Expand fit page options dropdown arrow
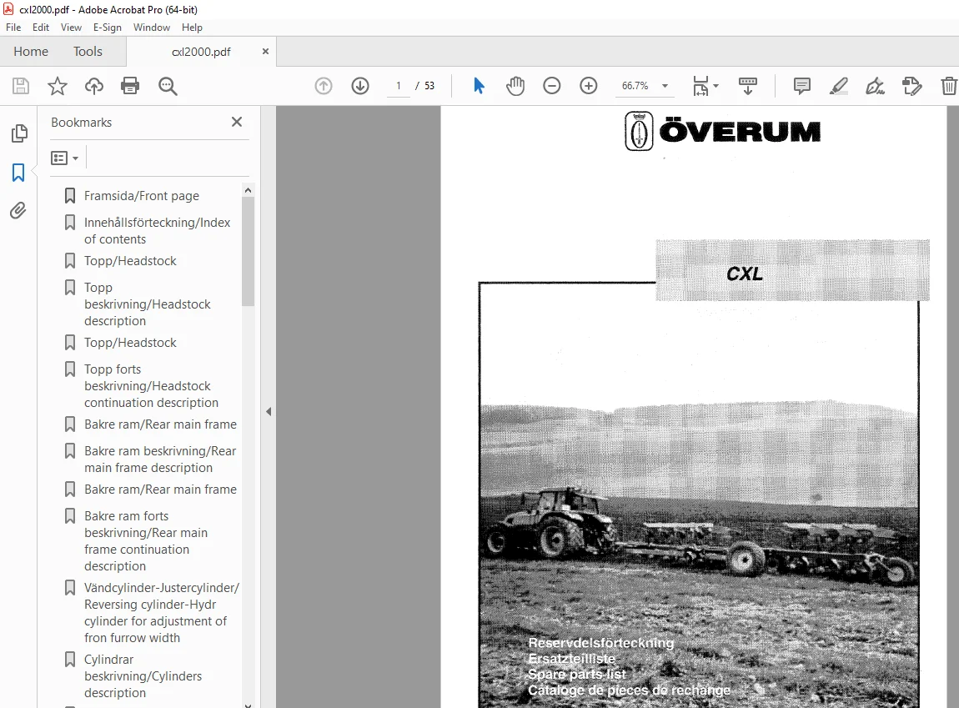The height and width of the screenshot is (708, 959). [716, 86]
